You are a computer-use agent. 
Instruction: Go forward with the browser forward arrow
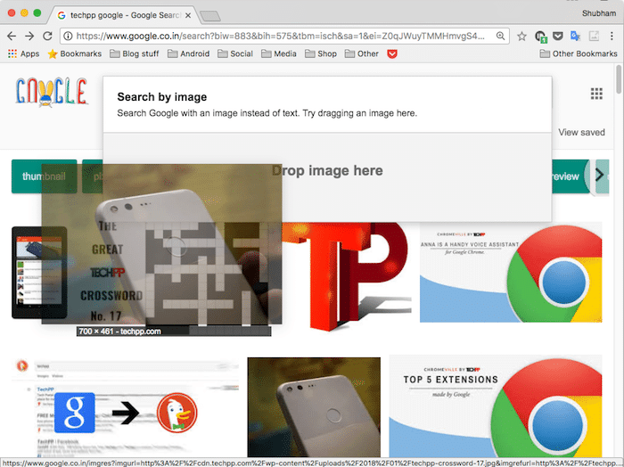coord(29,37)
